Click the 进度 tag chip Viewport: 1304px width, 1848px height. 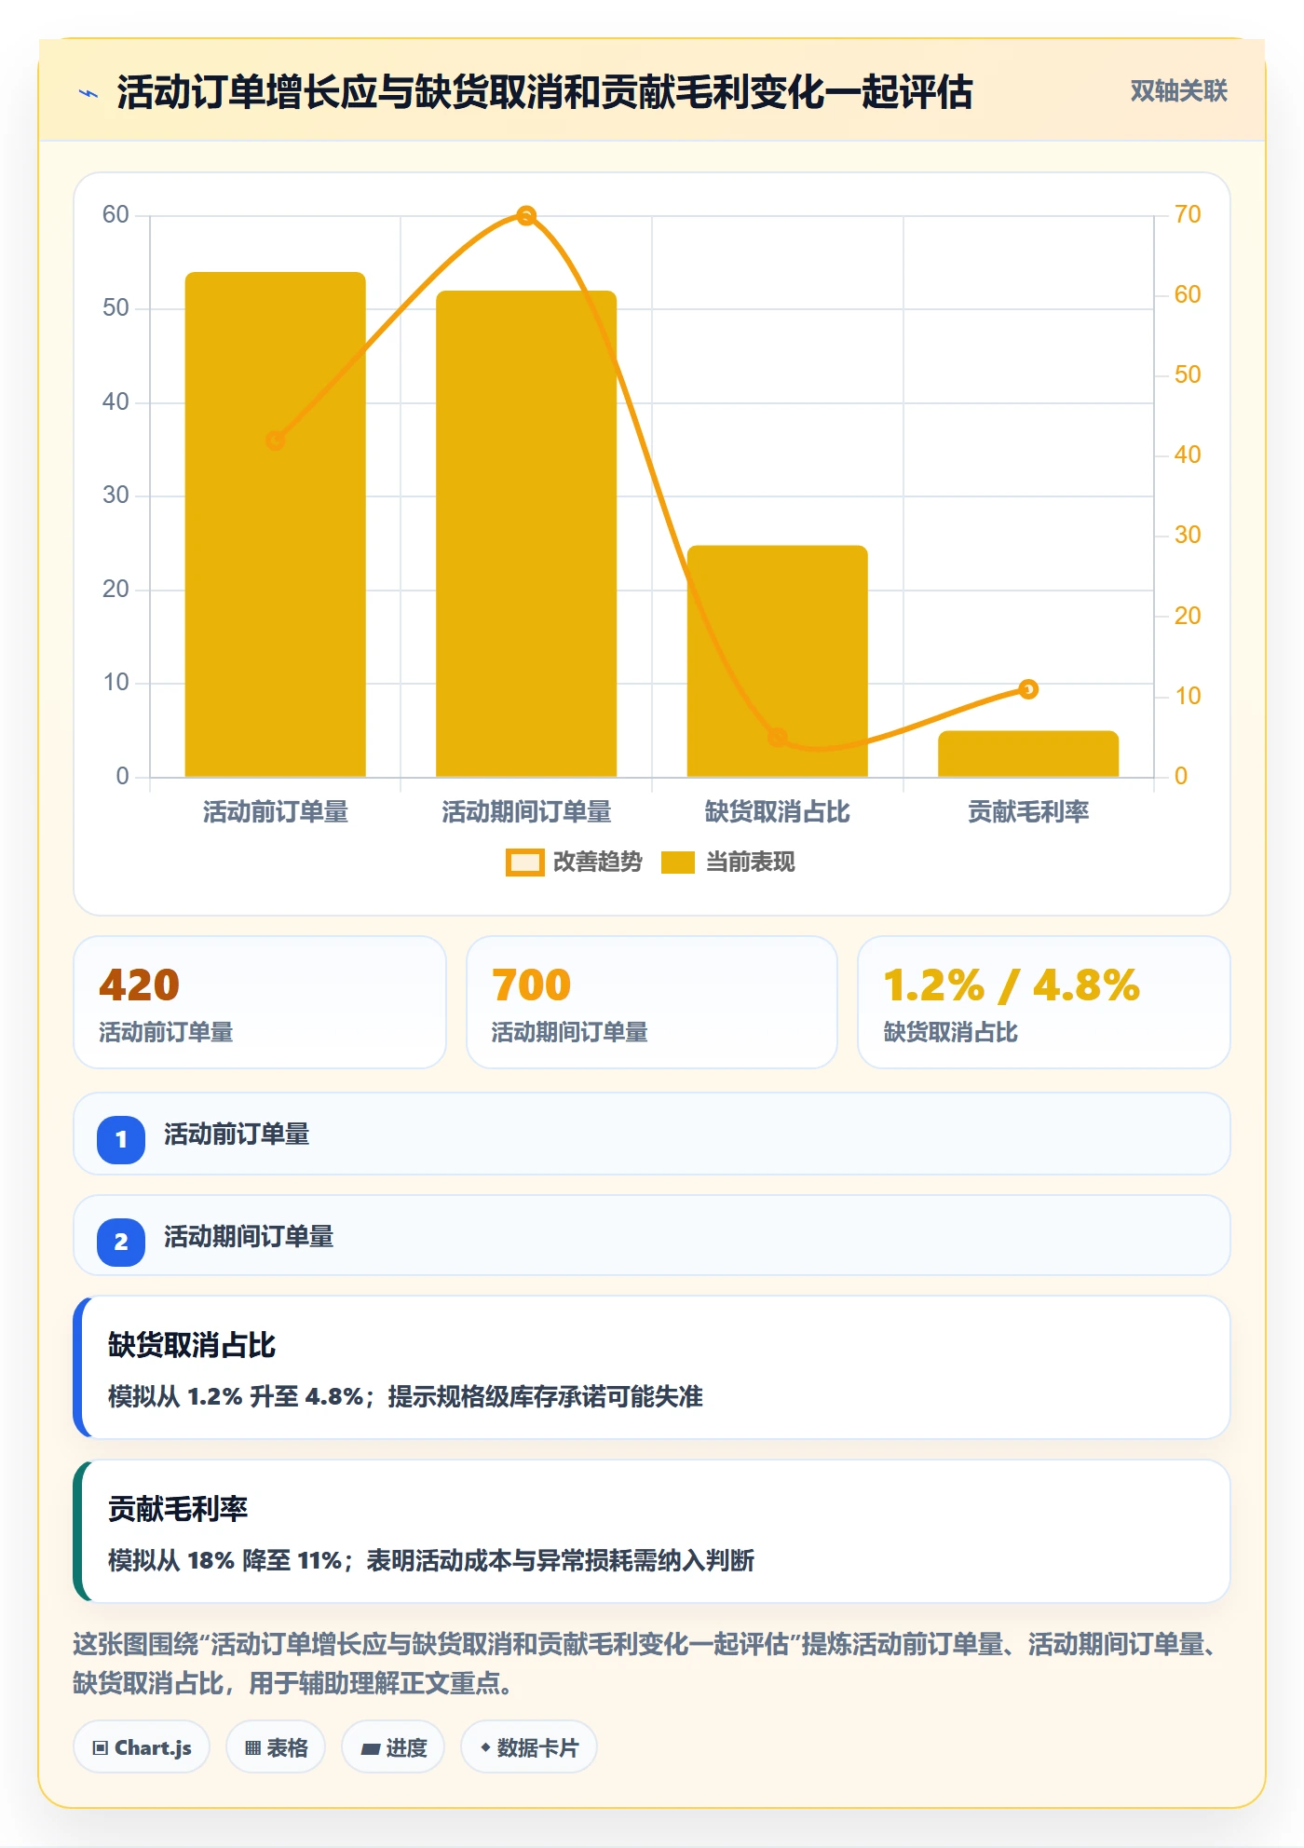[393, 1747]
